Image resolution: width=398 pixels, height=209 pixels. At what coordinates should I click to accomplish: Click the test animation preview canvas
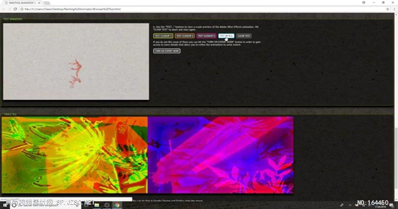click(x=76, y=62)
